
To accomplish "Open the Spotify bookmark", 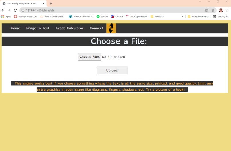I will click(102, 16).
